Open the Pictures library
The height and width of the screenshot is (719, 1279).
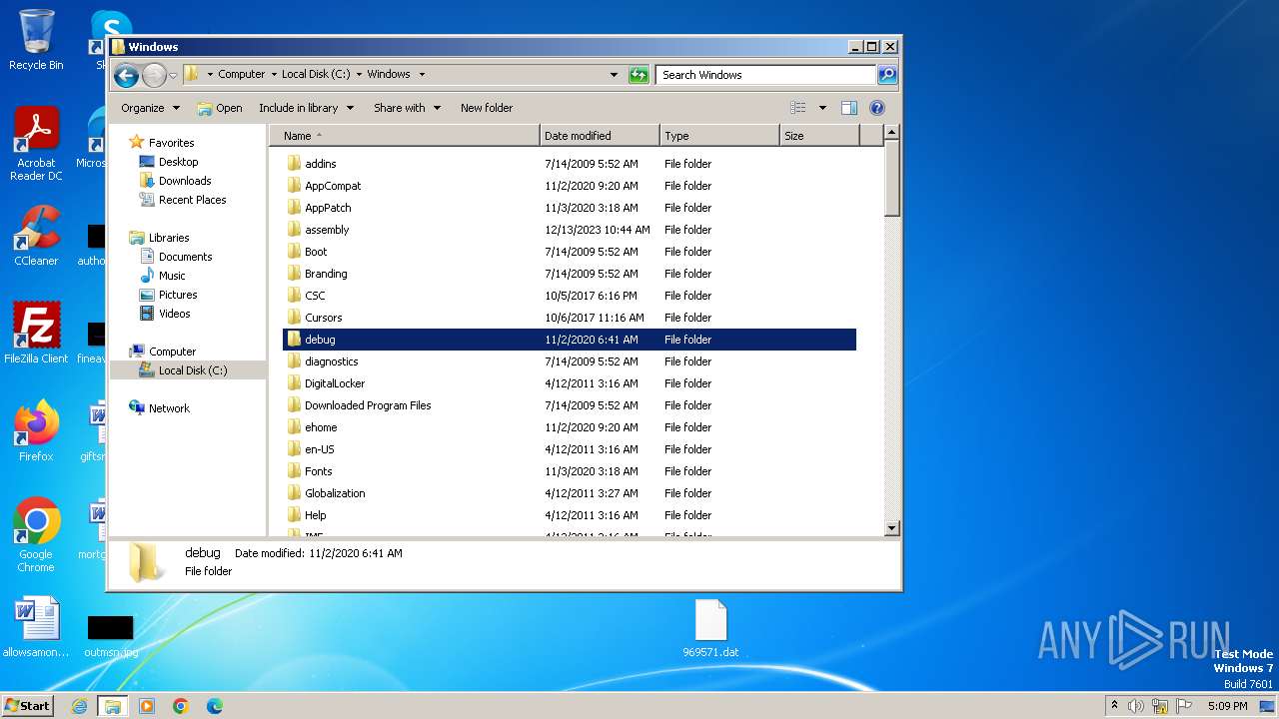click(x=178, y=295)
